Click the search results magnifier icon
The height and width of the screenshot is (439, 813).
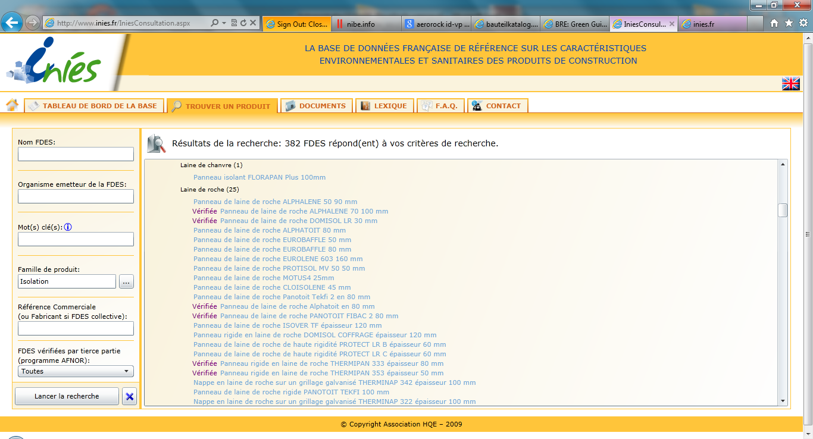coord(157,143)
